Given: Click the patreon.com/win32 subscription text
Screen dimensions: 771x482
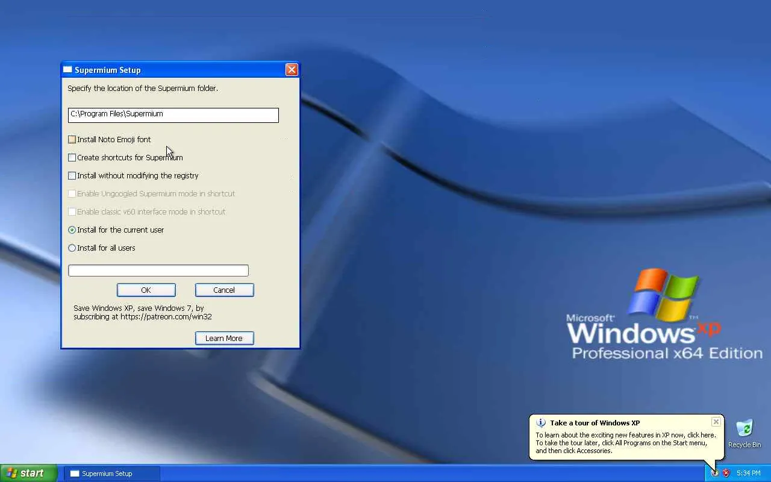Looking at the screenshot, I should pyautogui.click(x=143, y=312).
